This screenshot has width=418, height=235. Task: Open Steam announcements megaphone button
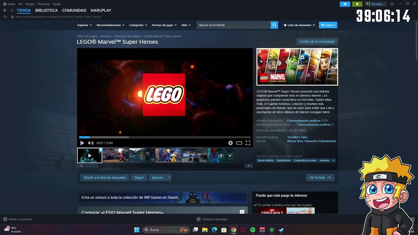point(345,4)
